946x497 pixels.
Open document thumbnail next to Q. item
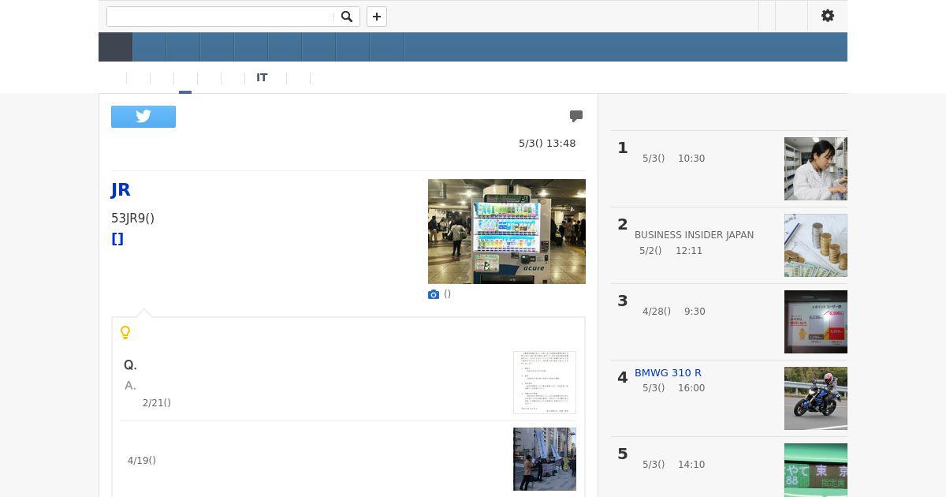[545, 383]
